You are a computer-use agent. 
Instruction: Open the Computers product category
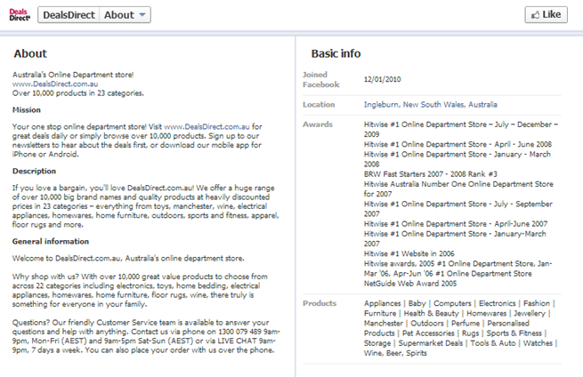(x=452, y=303)
